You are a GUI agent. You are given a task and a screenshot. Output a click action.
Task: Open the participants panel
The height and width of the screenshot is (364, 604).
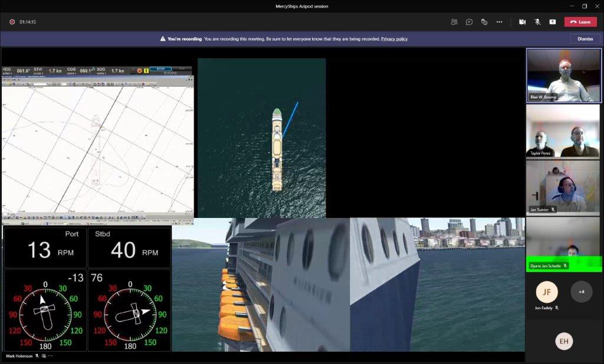[454, 22]
